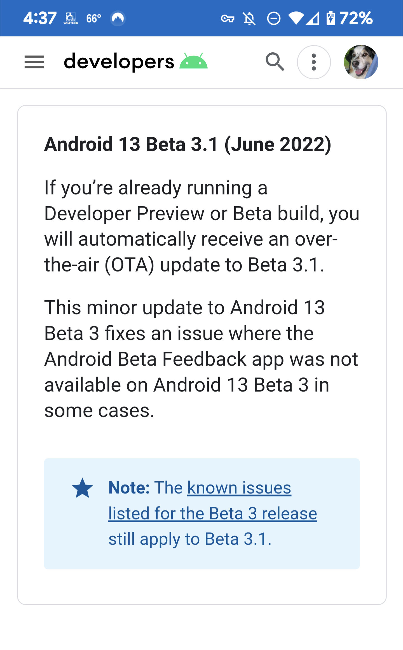Tap the battery charging icon
The image size is (403, 650).
point(331,18)
